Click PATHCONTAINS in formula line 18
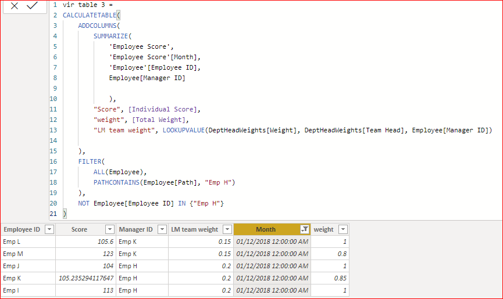The height and width of the screenshot is (299, 503). pyautogui.click(x=116, y=182)
